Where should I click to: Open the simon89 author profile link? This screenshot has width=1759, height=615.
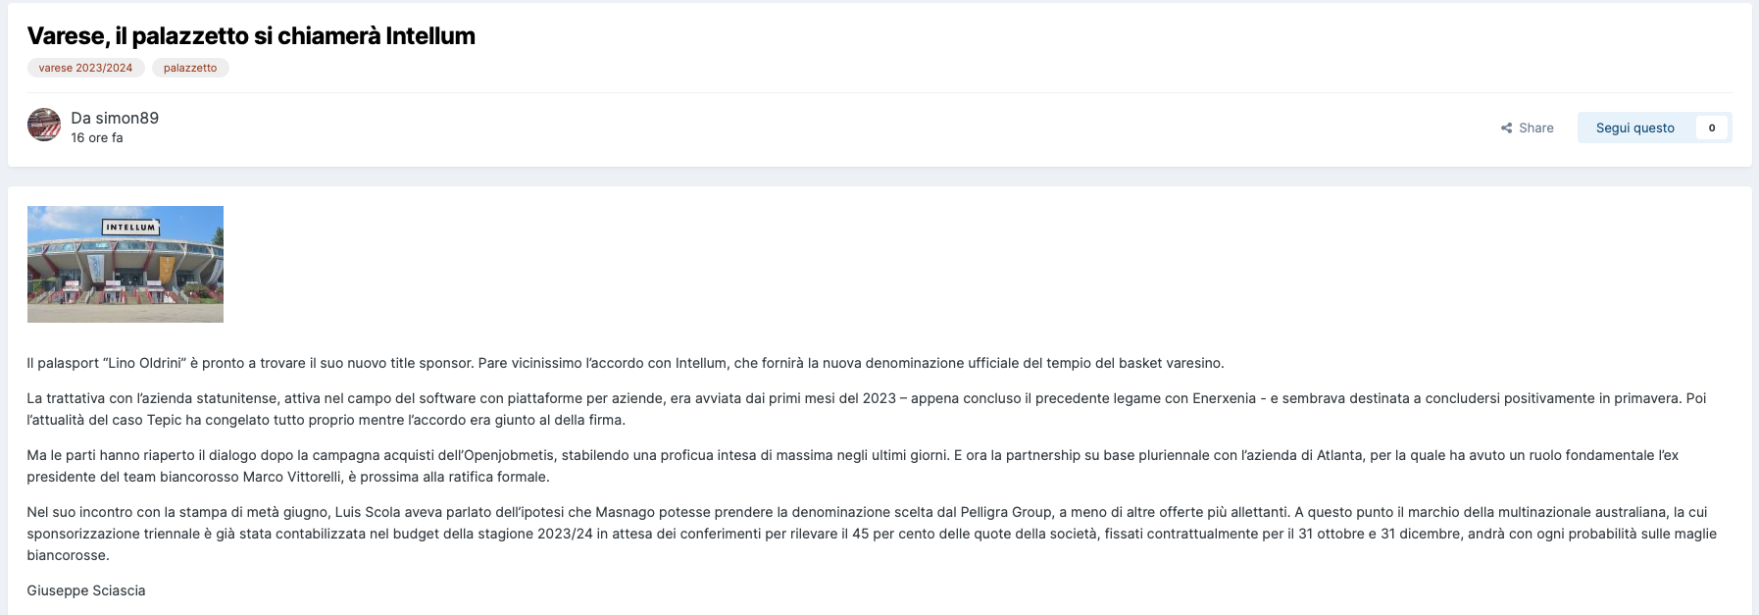[x=126, y=118]
